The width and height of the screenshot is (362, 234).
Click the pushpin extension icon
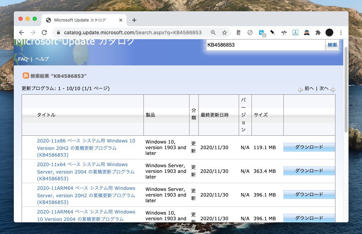click(272, 33)
